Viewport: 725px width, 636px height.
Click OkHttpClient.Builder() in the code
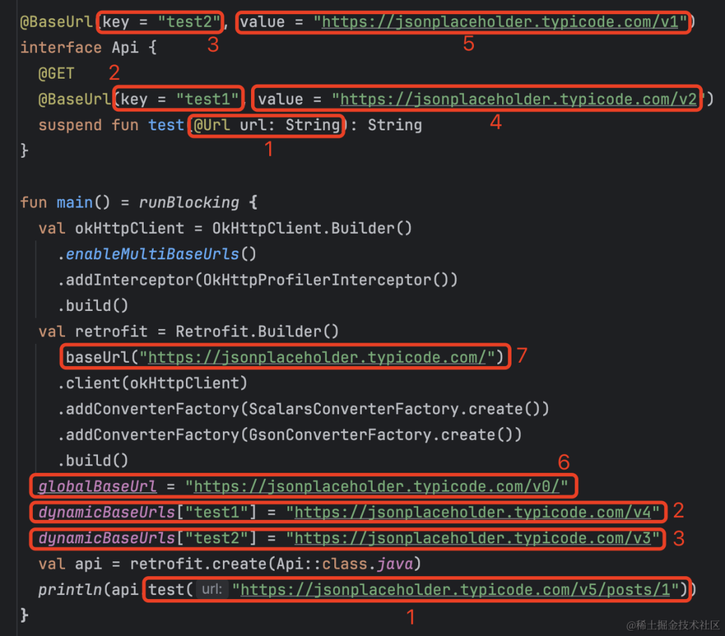click(x=311, y=228)
